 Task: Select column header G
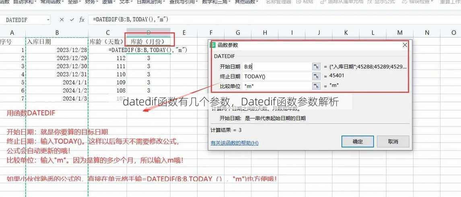click(x=238, y=33)
